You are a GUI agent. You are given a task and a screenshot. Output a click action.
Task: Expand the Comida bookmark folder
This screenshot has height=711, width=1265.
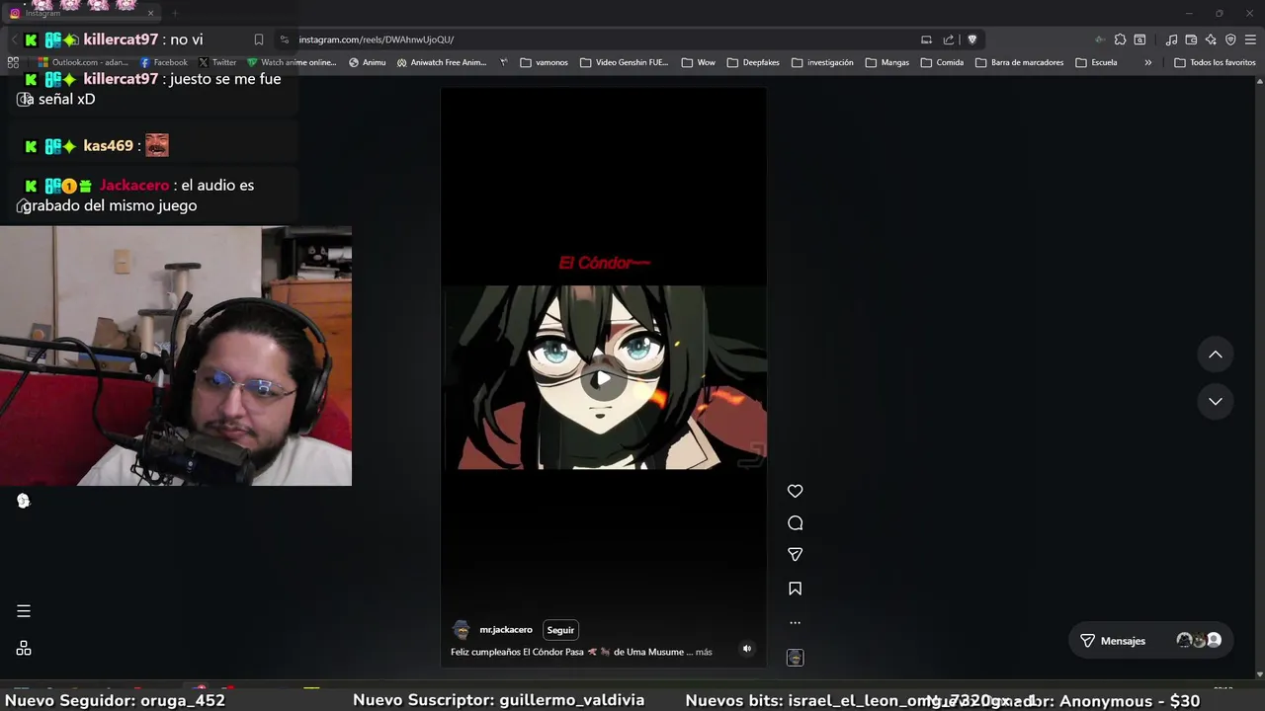[942, 62]
